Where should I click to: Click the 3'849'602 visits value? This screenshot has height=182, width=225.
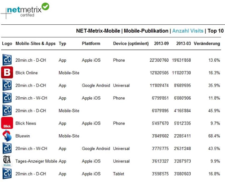[160, 136]
